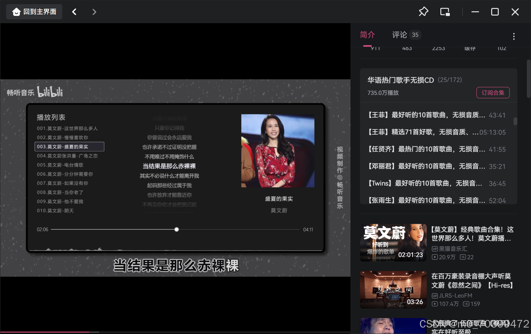Go back with the left arrow
The image size is (531, 334).
(x=74, y=12)
